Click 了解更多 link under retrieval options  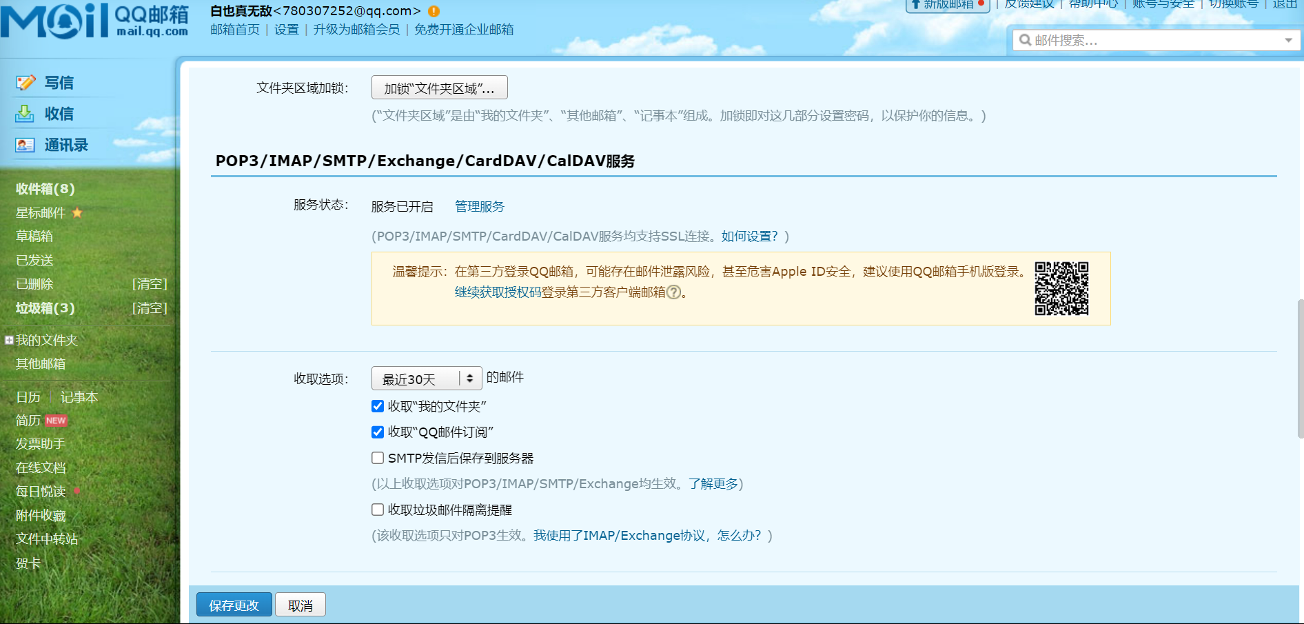point(713,484)
